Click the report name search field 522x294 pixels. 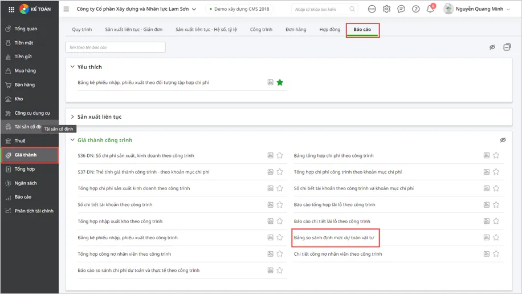click(x=115, y=47)
